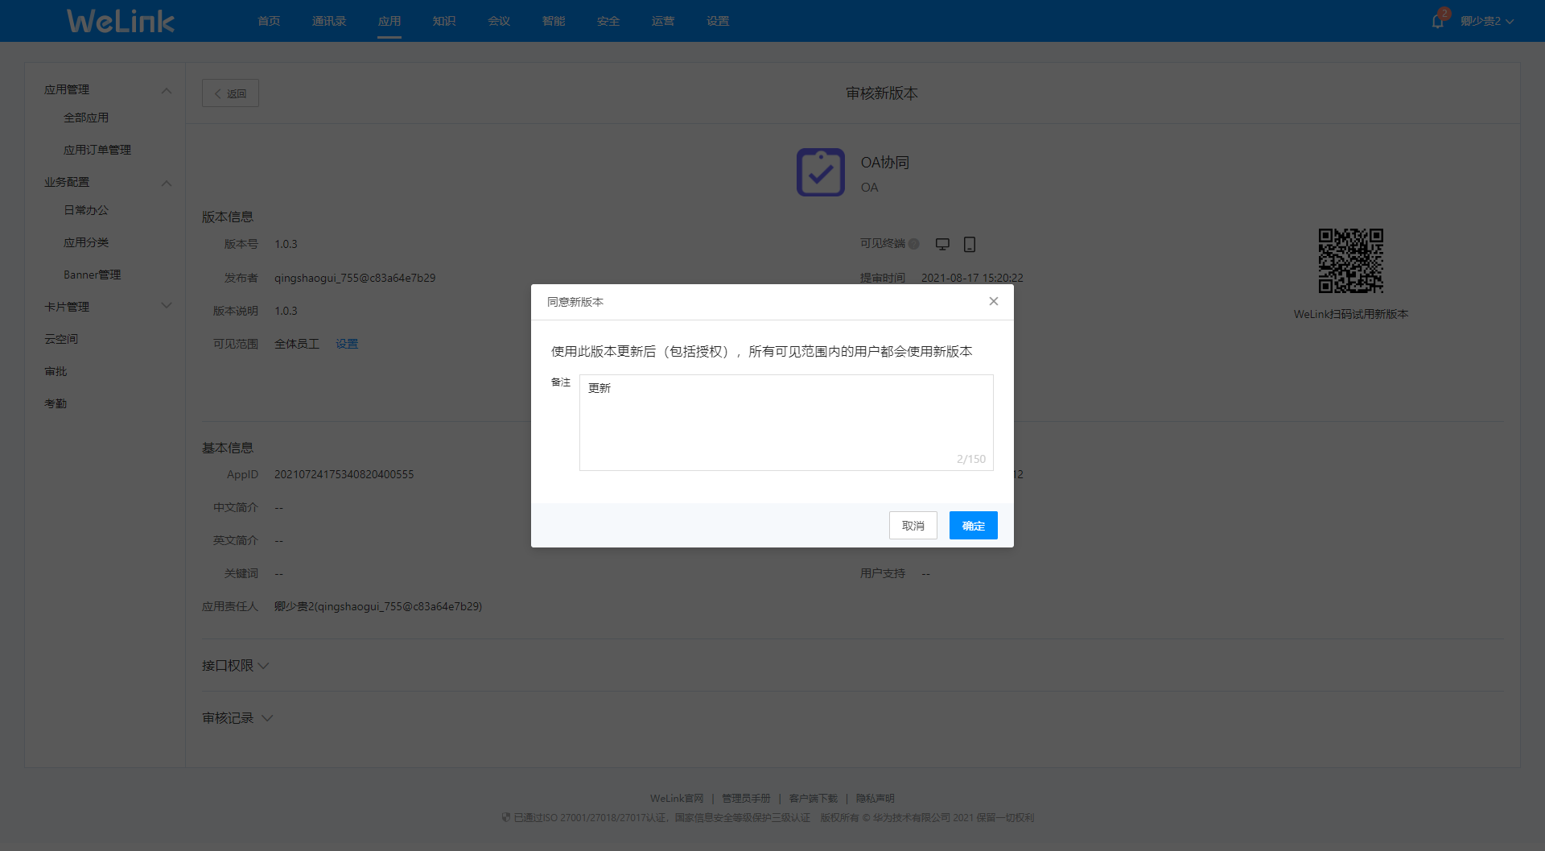Click the 返回 back button

tap(230, 93)
